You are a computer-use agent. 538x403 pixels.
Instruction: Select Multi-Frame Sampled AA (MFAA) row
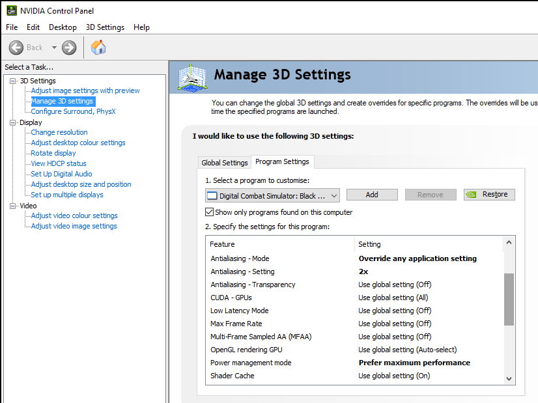pyautogui.click(x=355, y=337)
